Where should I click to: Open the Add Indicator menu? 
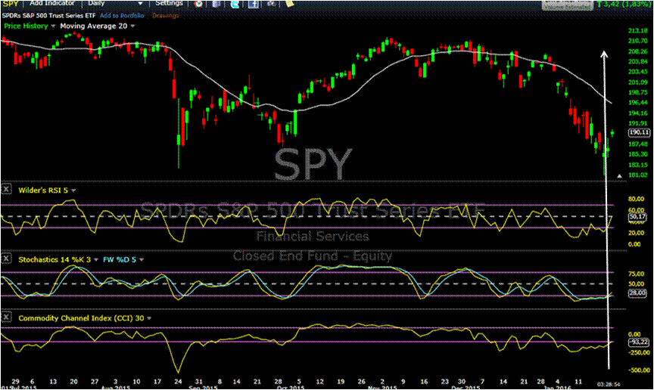click(x=51, y=3)
